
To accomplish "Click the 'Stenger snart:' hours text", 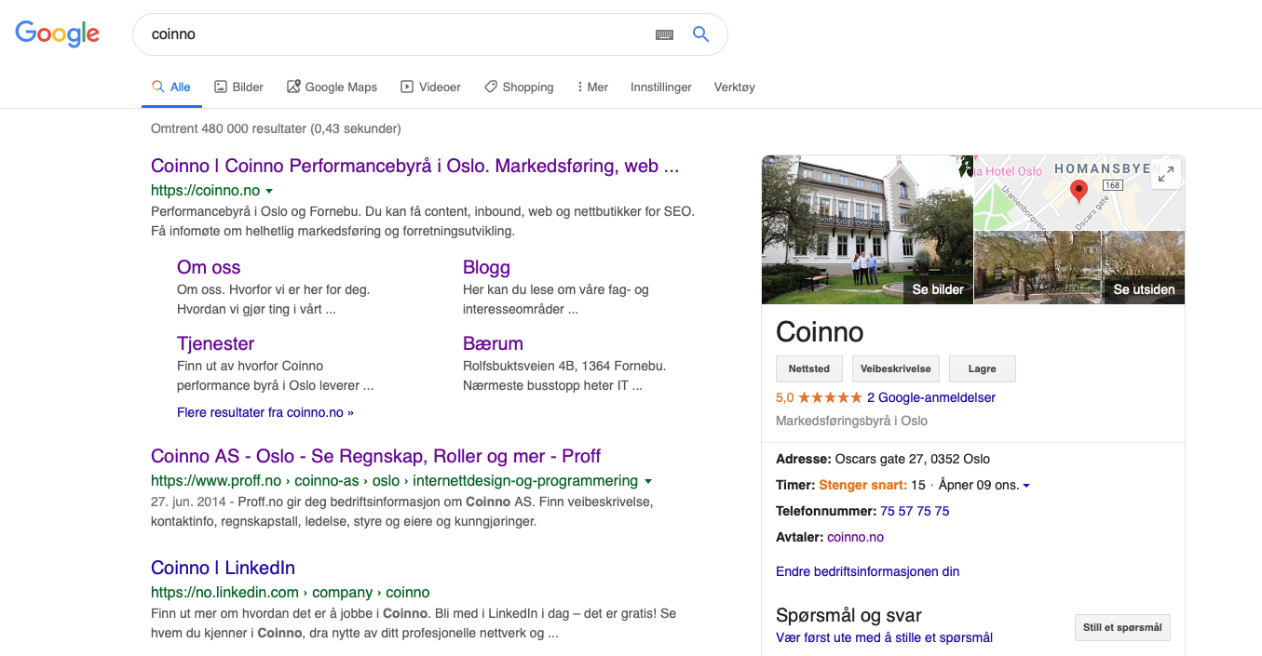I will (862, 485).
